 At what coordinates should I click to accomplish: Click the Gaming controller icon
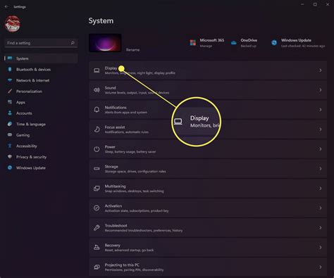point(10,135)
